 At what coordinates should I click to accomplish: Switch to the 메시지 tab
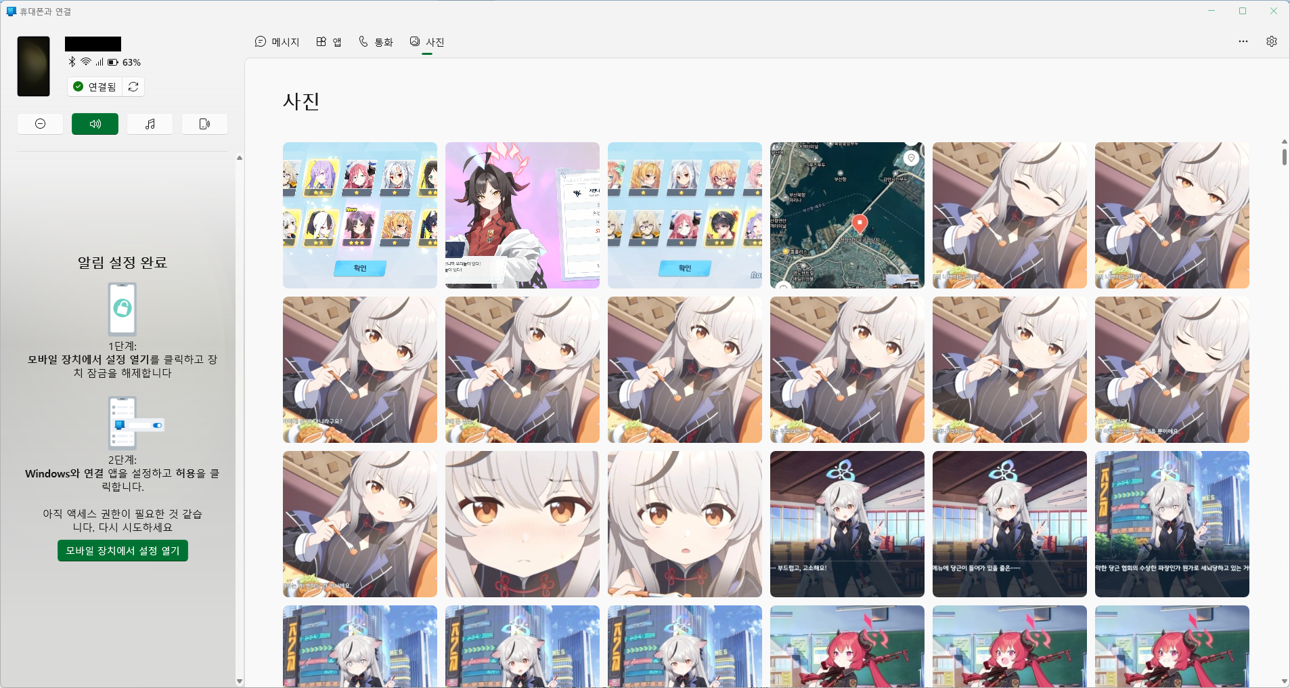277,42
